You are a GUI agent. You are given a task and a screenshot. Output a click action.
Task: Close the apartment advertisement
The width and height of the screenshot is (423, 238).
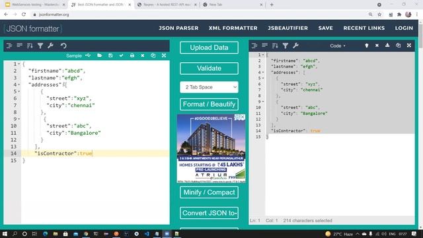[x=243, y=117]
